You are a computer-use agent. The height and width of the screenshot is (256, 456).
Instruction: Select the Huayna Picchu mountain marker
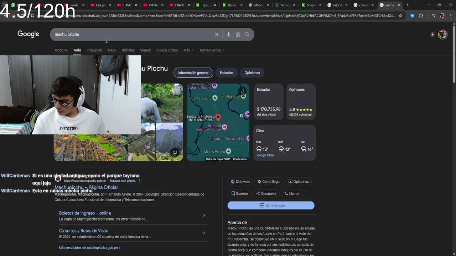(x=215, y=98)
